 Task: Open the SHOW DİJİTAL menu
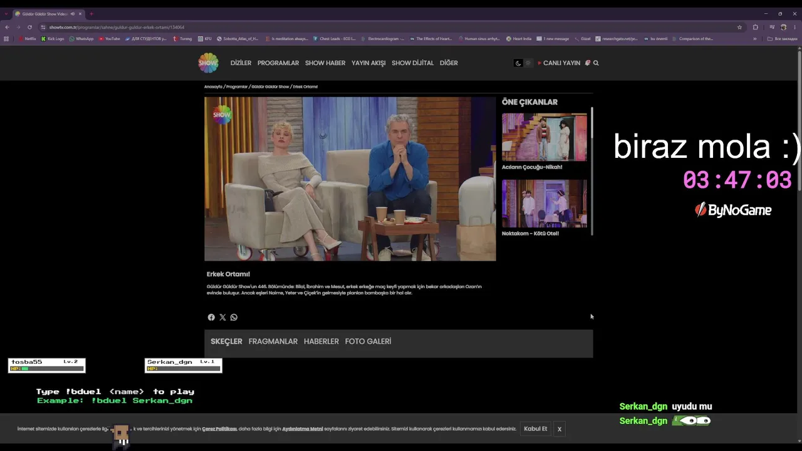[x=412, y=63]
